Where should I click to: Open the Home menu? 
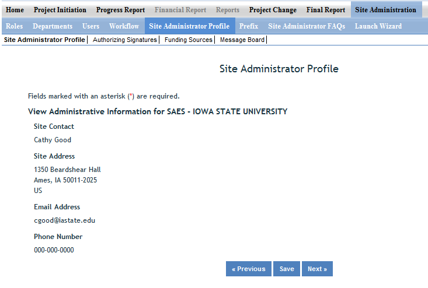click(x=15, y=10)
